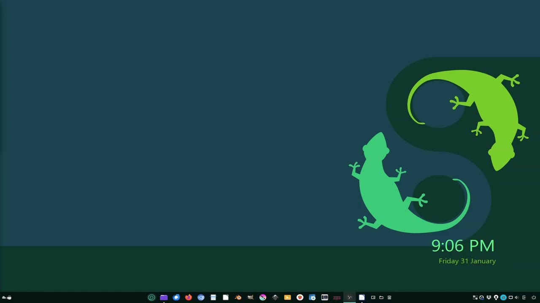Launch Firefox from the dock
The height and width of the screenshot is (303, 540).
(x=188, y=298)
